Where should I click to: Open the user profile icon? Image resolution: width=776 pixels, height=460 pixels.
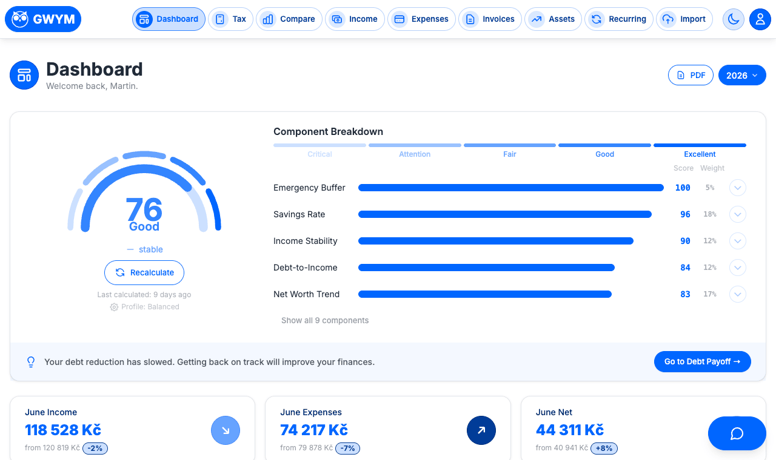pyautogui.click(x=760, y=19)
